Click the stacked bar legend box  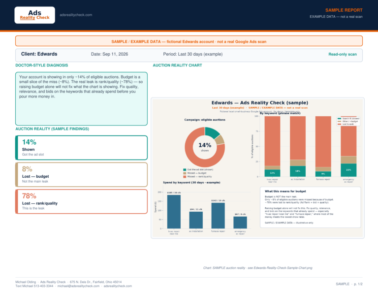(348, 121)
